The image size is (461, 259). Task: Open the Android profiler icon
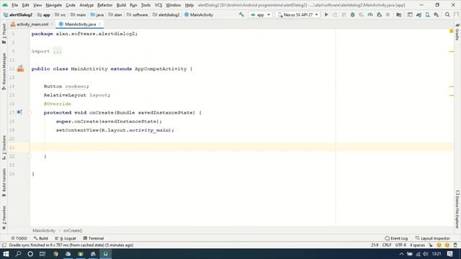point(370,14)
